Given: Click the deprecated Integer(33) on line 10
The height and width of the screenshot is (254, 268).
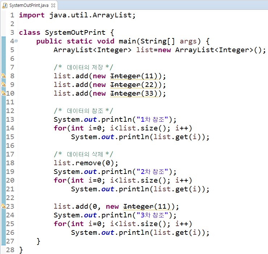Looking at the screenshot, I should (134, 93).
